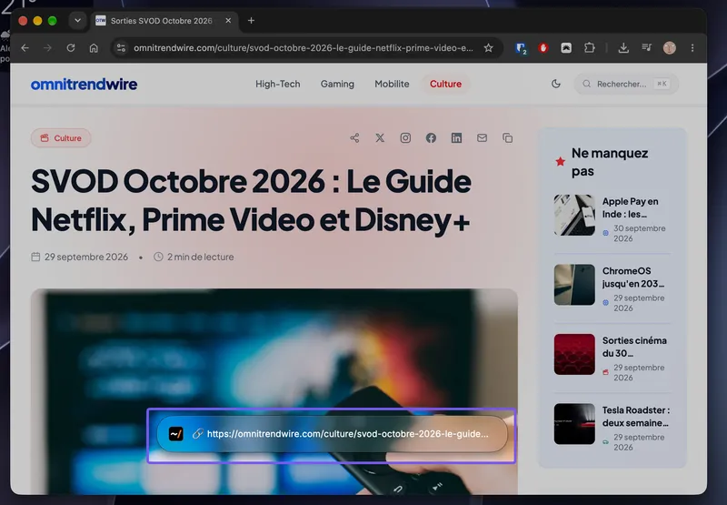Go to the High-Tech section
The height and width of the screenshot is (505, 727).
click(278, 84)
